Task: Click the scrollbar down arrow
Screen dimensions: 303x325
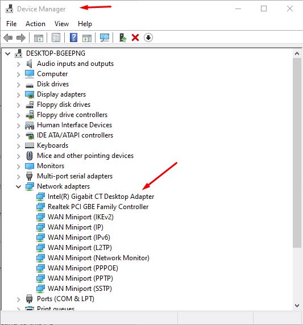Action: pos(297,306)
